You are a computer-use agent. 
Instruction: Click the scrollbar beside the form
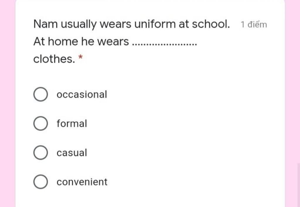pyautogui.click(x=299, y=185)
